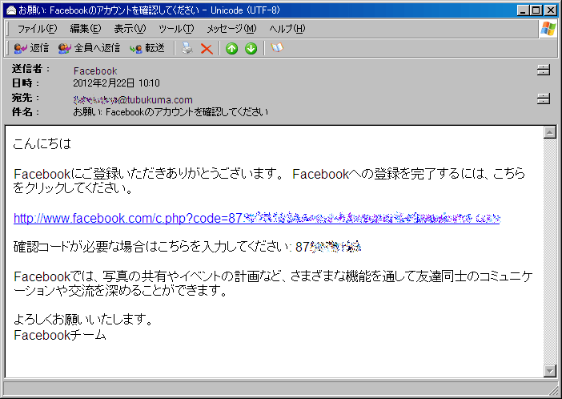Open the address book icon

(277, 48)
